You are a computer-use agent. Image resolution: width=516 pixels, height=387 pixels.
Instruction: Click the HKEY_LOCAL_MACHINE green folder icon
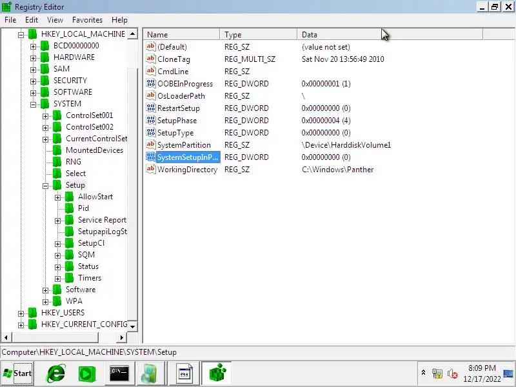coord(32,34)
